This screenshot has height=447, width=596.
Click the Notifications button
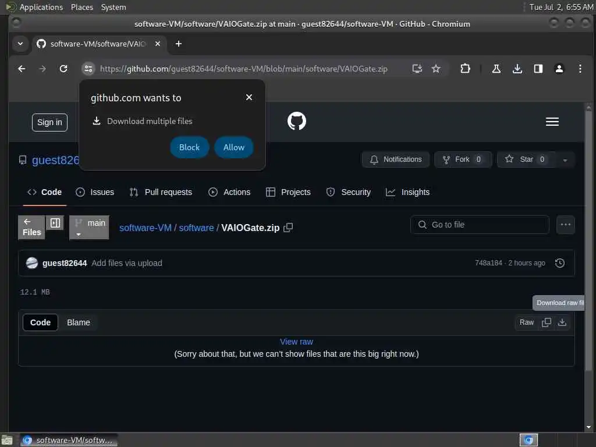[x=396, y=159]
